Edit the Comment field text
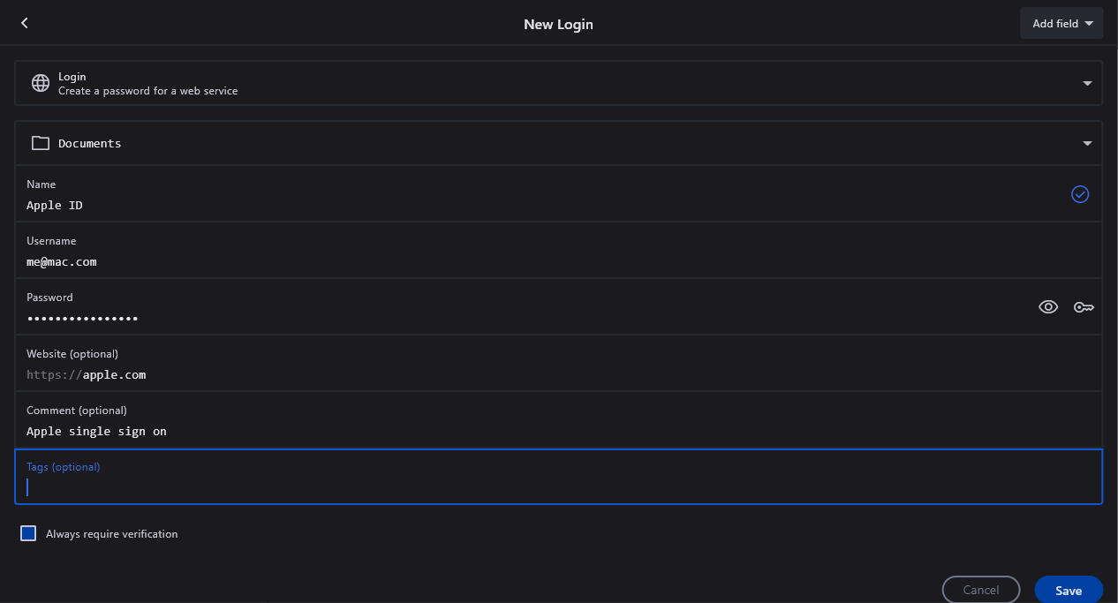1118x603 pixels. click(x=530, y=431)
